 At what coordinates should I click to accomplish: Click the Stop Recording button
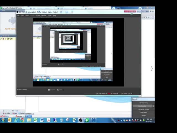[142, 106]
